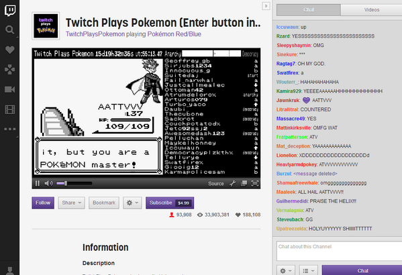The height and width of the screenshot is (275, 402).
Task: Click the followers heart count icon
Action: (238, 215)
